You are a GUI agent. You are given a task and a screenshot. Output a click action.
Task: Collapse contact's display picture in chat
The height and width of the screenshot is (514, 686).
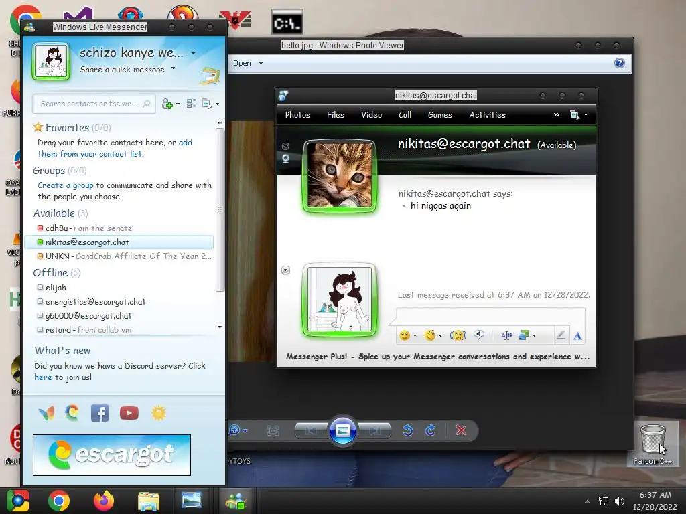point(285,146)
